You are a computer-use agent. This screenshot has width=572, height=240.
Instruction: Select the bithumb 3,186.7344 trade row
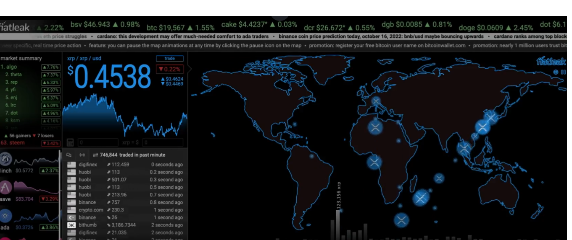(125, 225)
